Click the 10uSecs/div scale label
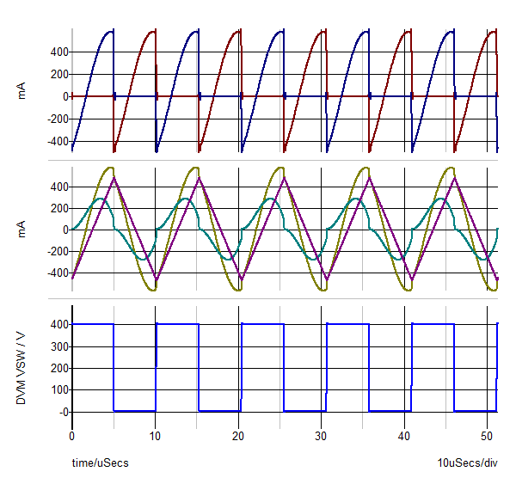 (468, 463)
